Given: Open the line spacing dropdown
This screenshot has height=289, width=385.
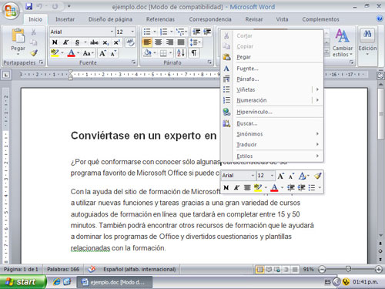Looking at the screenshot, I should (x=196, y=42).
